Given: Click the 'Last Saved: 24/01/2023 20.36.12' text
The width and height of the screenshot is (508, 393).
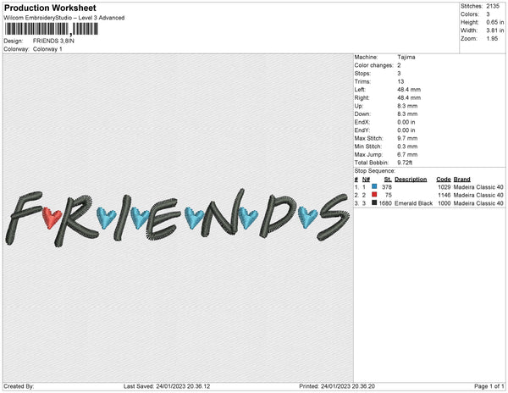Looking at the screenshot, I should (x=167, y=386).
